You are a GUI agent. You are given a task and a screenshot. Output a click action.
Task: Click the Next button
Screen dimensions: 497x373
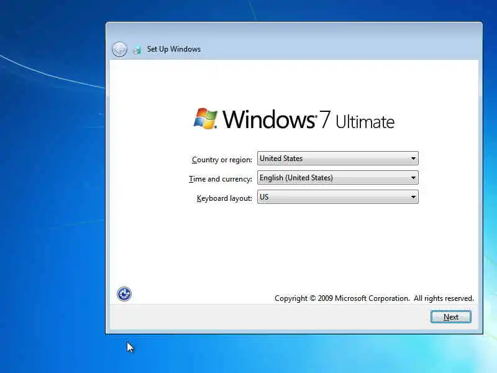coord(451,317)
